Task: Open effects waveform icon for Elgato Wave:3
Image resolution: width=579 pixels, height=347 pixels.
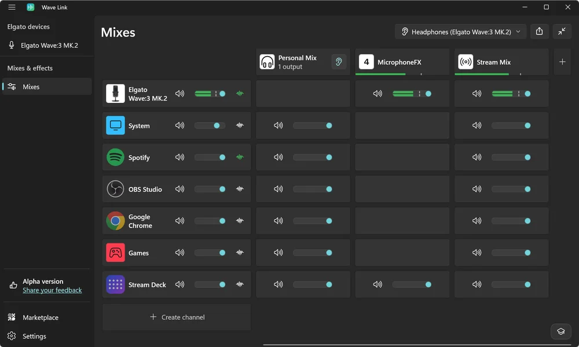Action: pos(240,94)
